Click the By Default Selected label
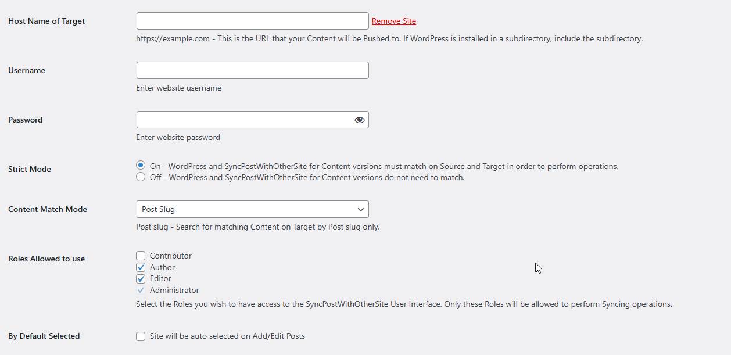 [44, 336]
